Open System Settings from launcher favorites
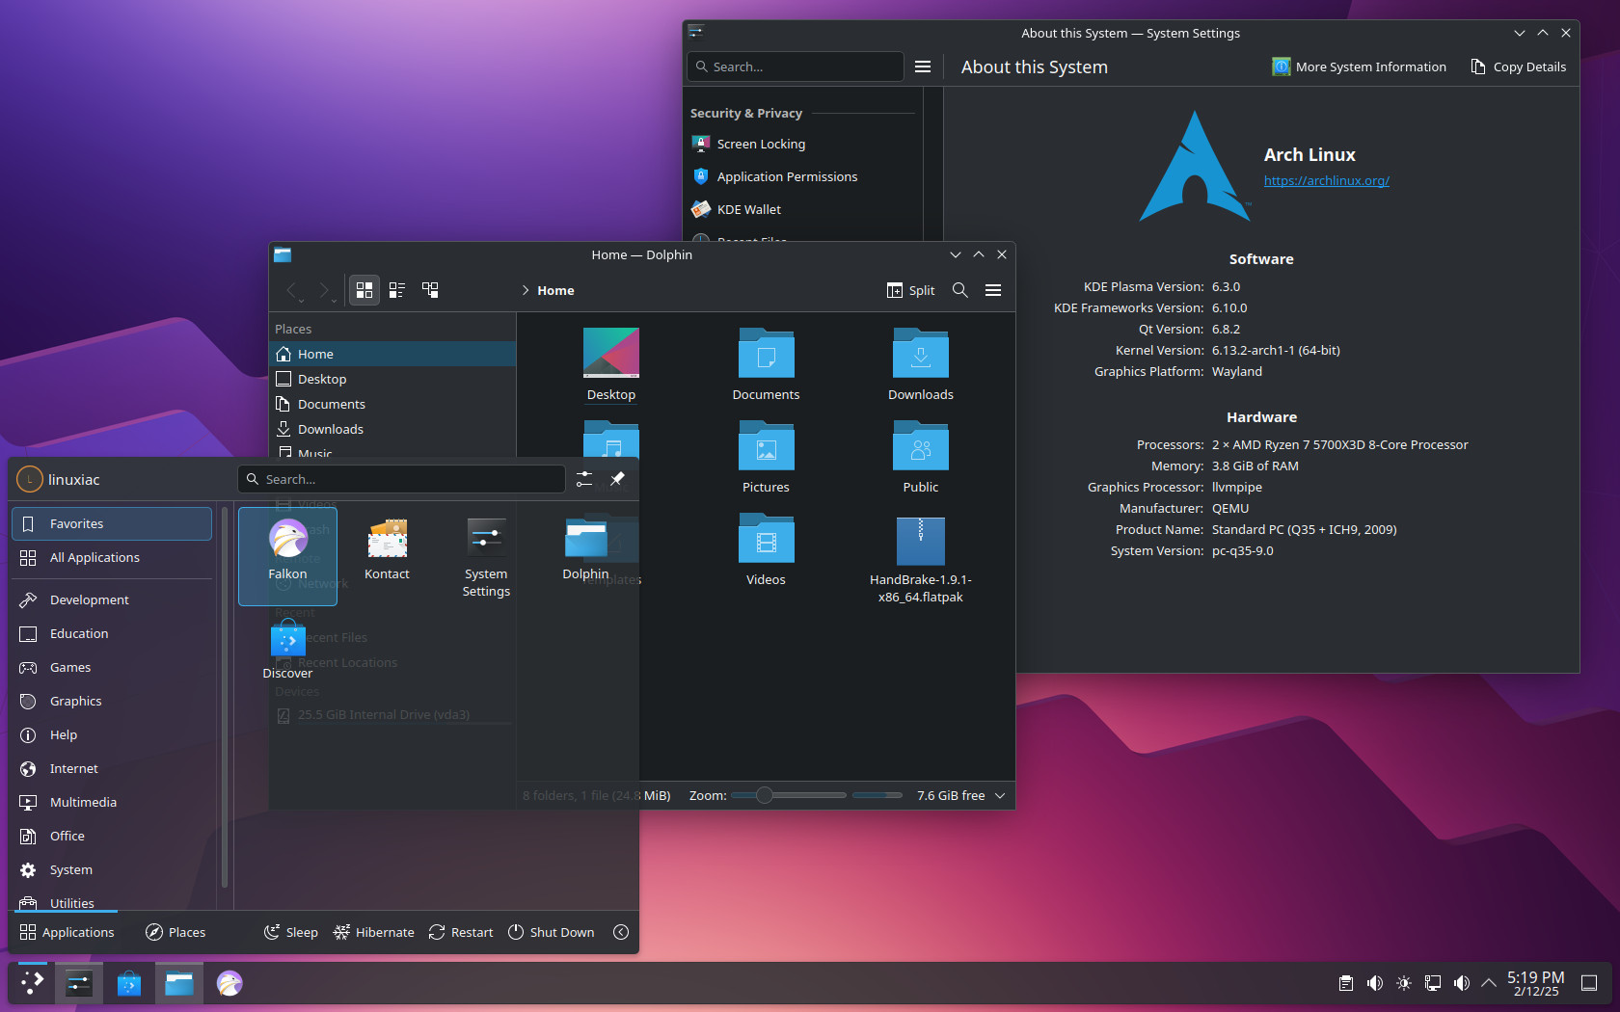This screenshot has height=1012, width=1620. 486,557
